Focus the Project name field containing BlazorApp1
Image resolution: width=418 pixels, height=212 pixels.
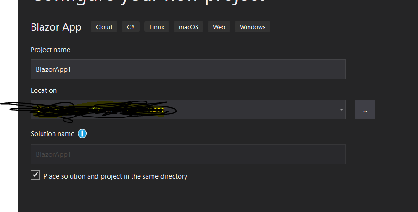[x=188, y=69]
